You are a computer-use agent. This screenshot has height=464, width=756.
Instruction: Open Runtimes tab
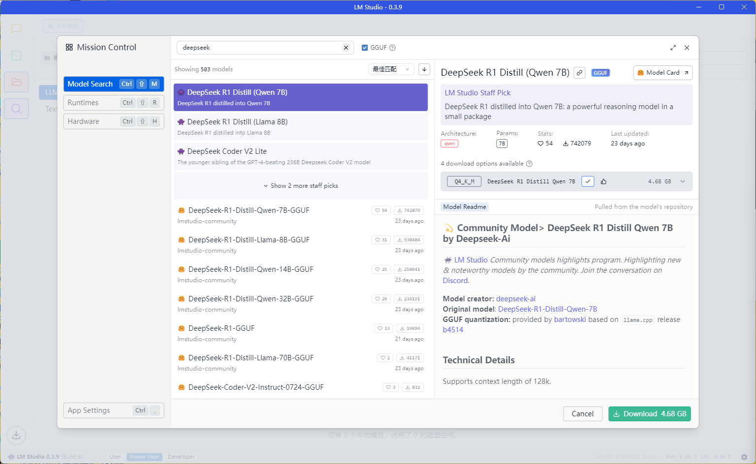click(114, 103)
